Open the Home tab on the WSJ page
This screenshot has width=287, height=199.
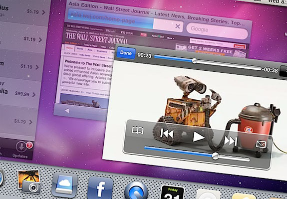pos(69,48)
